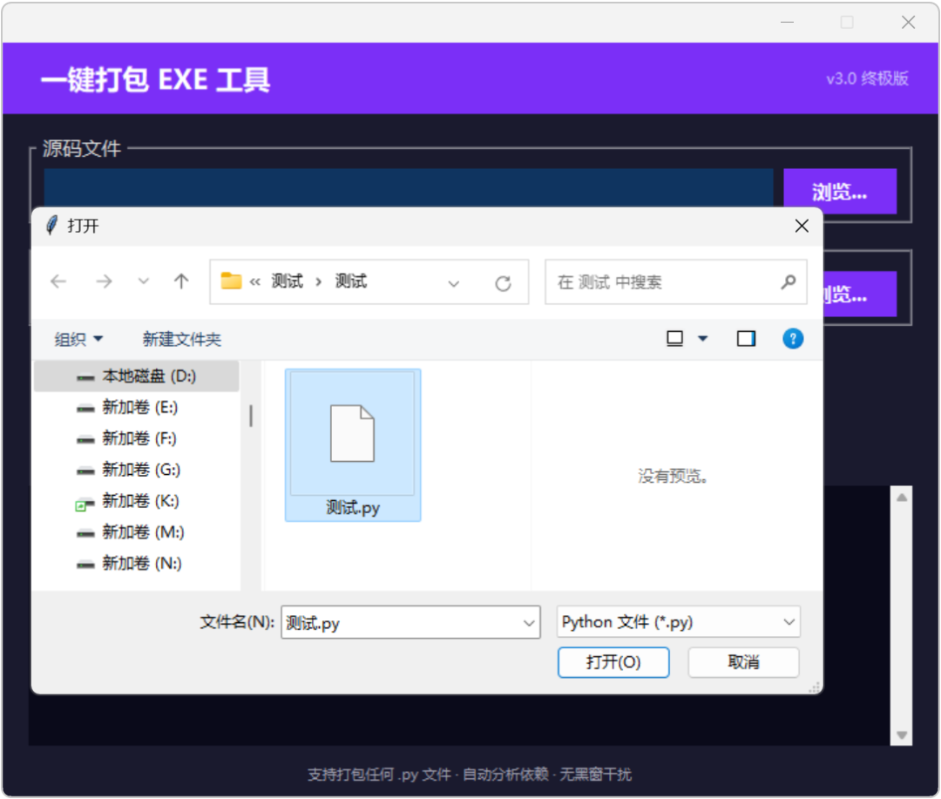Focus the 在 测试 中搜索 search field

pyautogui.click(x=676, y=282)
